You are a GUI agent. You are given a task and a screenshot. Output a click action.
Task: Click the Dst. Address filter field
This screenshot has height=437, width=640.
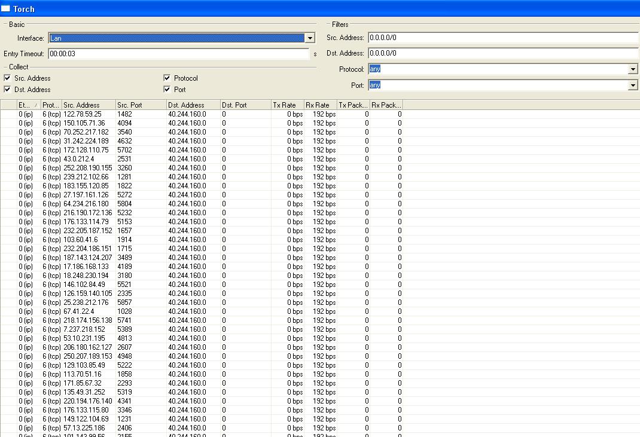[503, 53]
